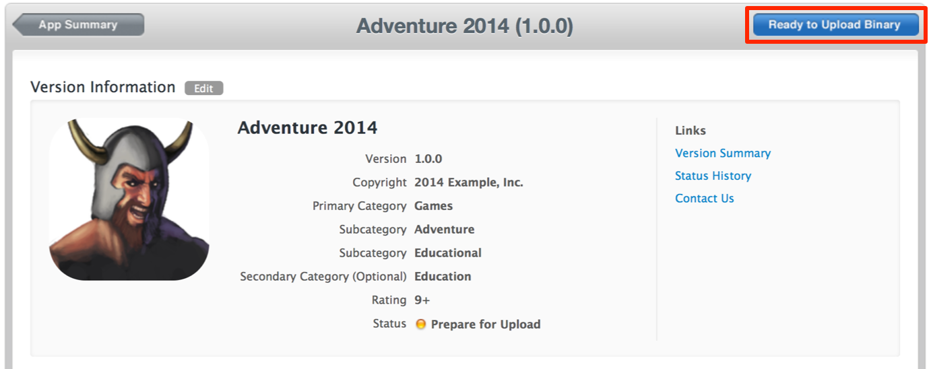Click the bold Adventure 2014 app name heading

click(x=307, y=127)
